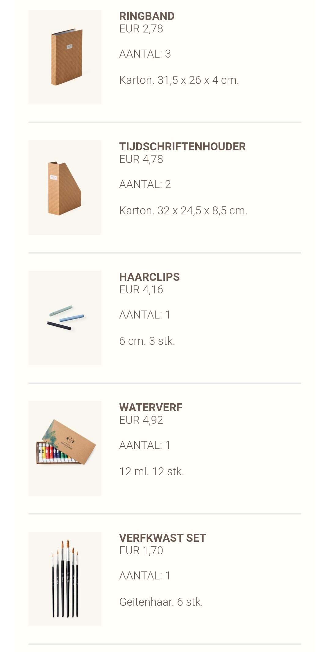
Task: Open the Tijdschriftenhouder product image
Action: (65, 187)
